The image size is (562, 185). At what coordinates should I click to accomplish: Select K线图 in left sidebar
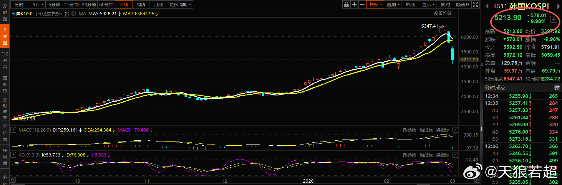(5, 36)
